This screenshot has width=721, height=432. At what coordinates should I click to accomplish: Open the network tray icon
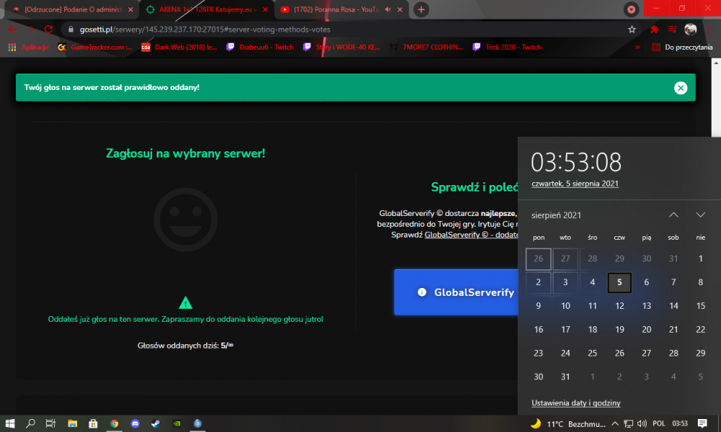coord(628,423)
